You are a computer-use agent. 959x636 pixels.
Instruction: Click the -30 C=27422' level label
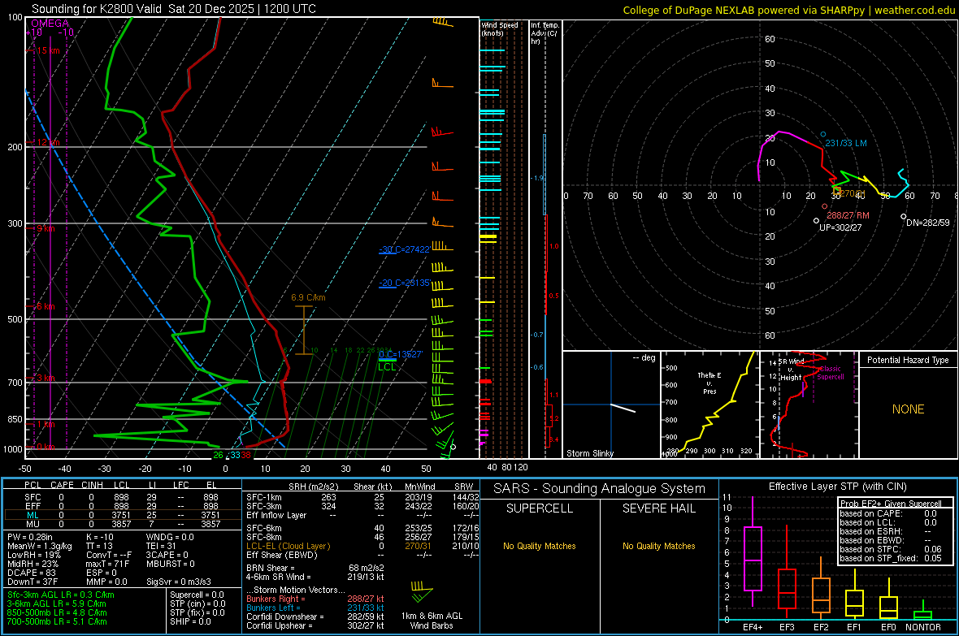(x=404, y=249)
